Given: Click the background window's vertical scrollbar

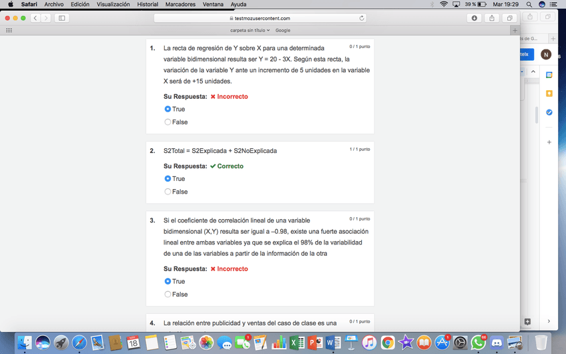Looking at the screenshot, I should (x=537, y=115).
